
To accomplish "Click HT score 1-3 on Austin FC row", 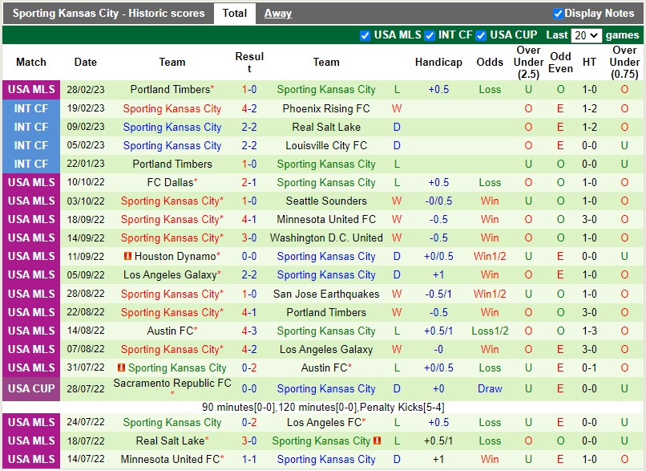I will pyautogui.click(x=589, y=331).
